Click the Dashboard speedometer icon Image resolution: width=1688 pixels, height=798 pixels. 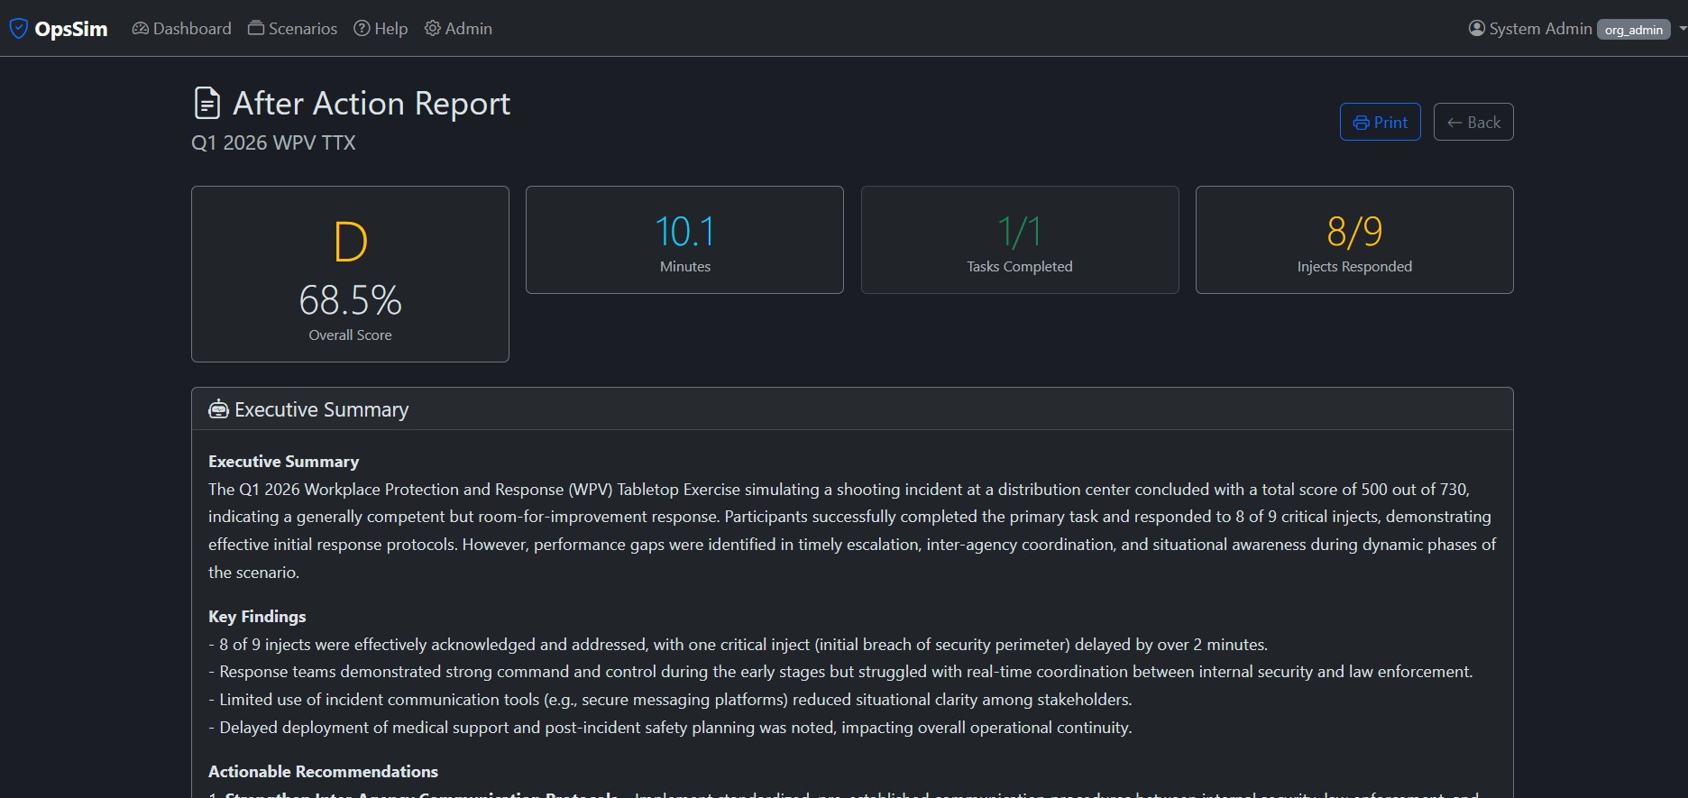tap(140, 29)
